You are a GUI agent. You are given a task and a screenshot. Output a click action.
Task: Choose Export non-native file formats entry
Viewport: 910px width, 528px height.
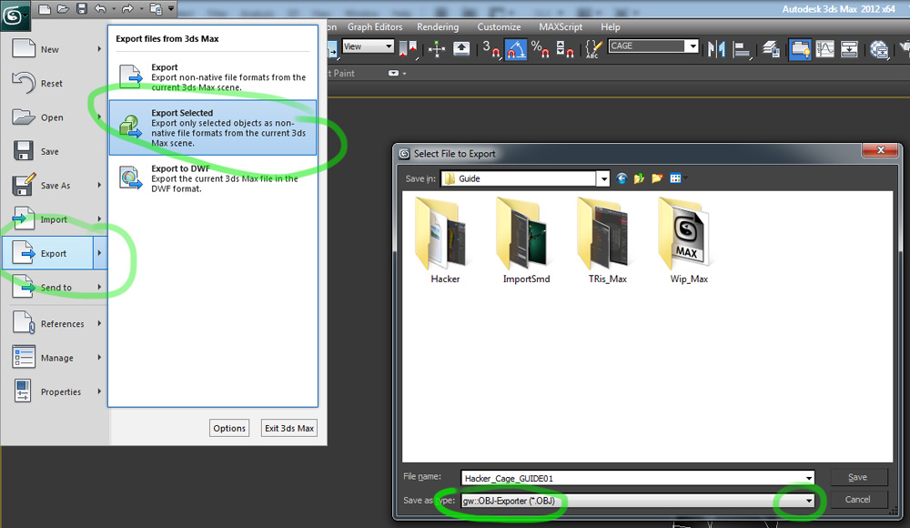pos(212,76)
